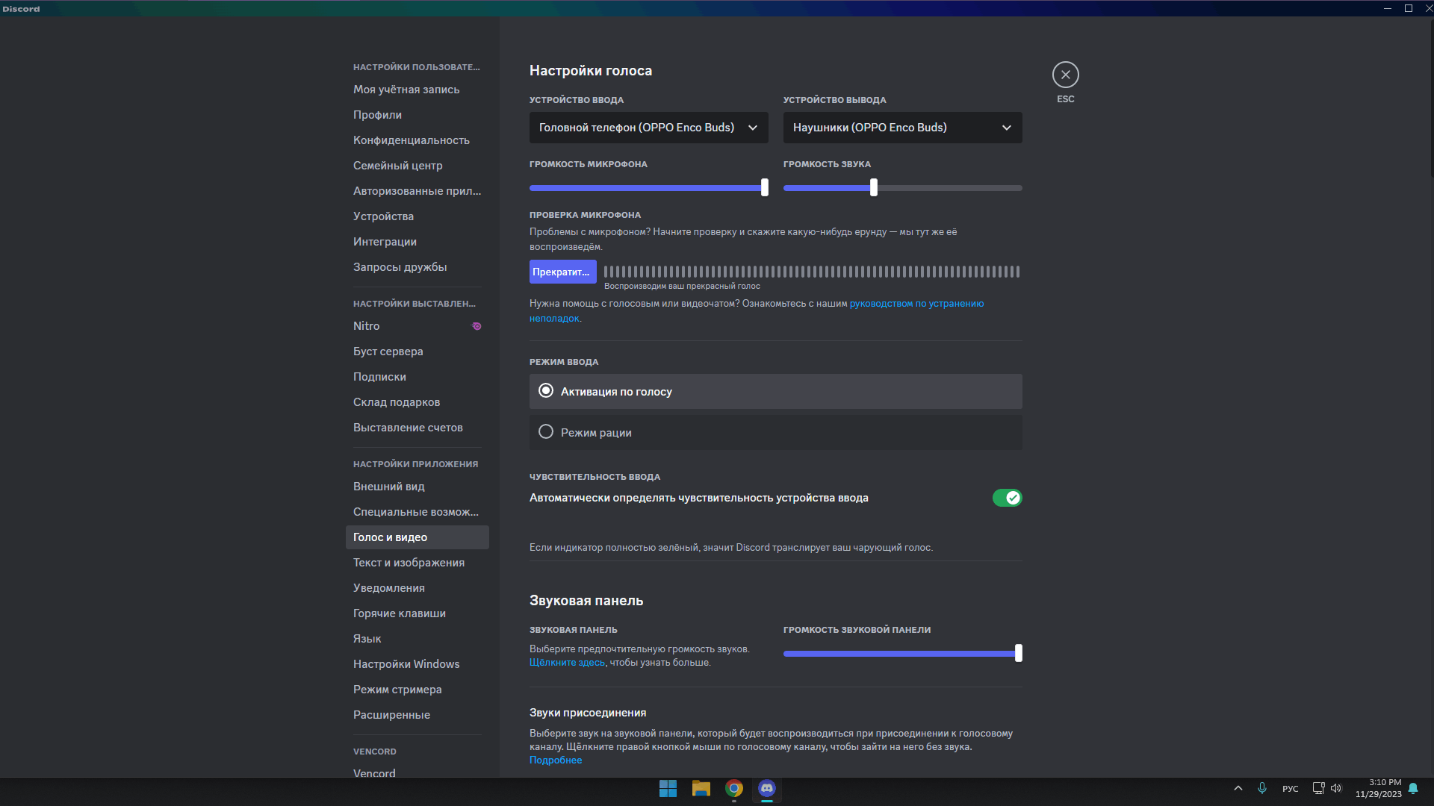Click the microphone test level meter

click(812, 272)
